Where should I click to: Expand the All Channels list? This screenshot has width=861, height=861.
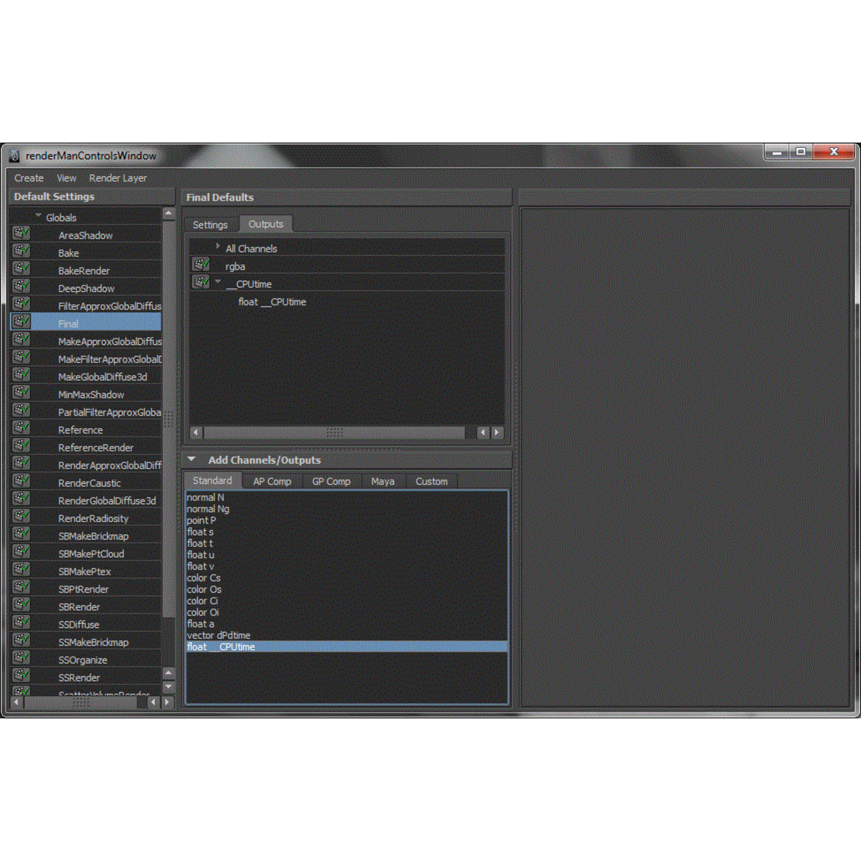[218, 248]
